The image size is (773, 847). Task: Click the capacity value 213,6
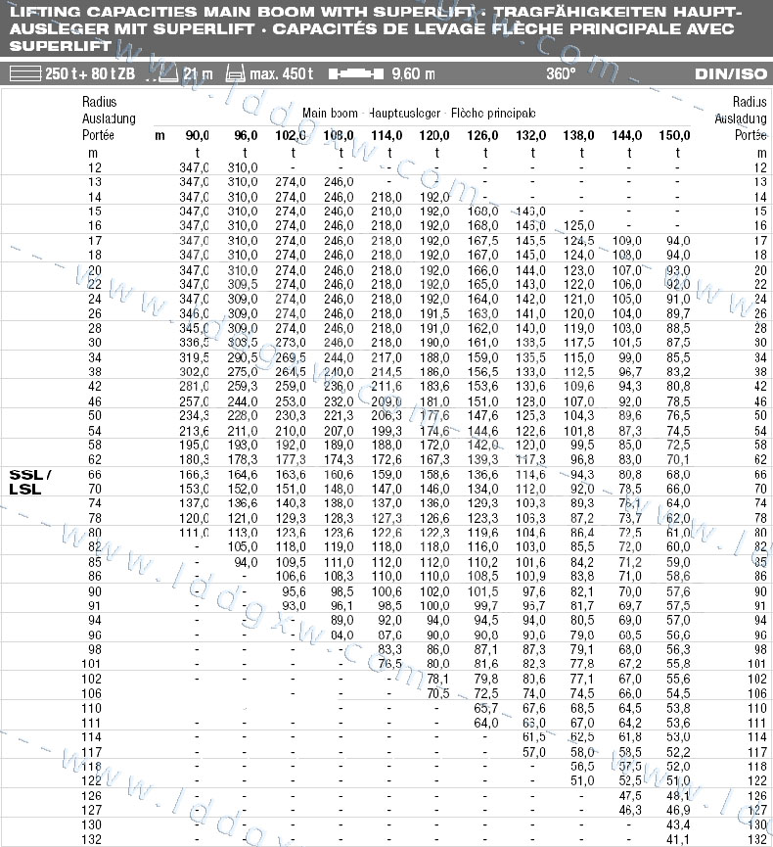coord(194,431)
